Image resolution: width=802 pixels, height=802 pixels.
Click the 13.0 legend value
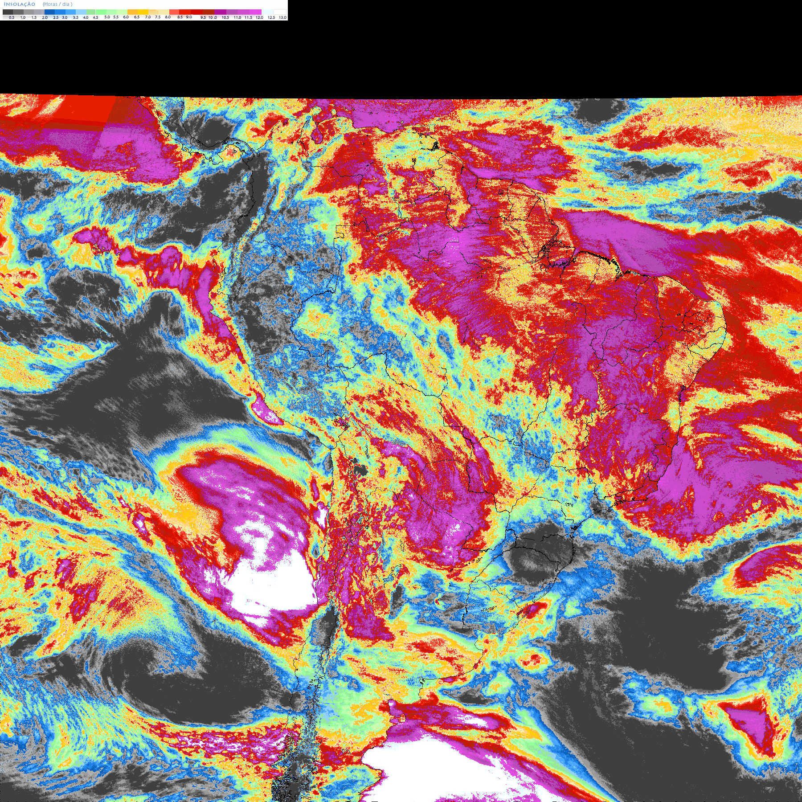pos(282,17)
